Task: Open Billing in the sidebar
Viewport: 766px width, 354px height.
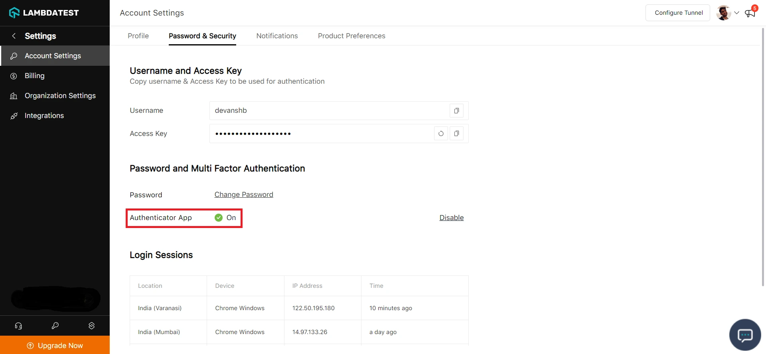Action: pyautogui.click(x=35, y=76)
